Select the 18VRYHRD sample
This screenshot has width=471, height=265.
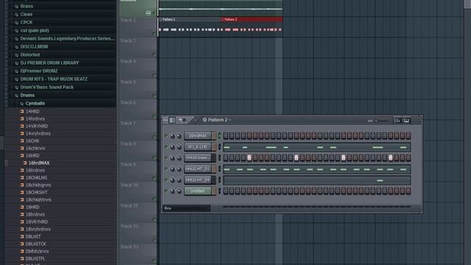[37, 222]
